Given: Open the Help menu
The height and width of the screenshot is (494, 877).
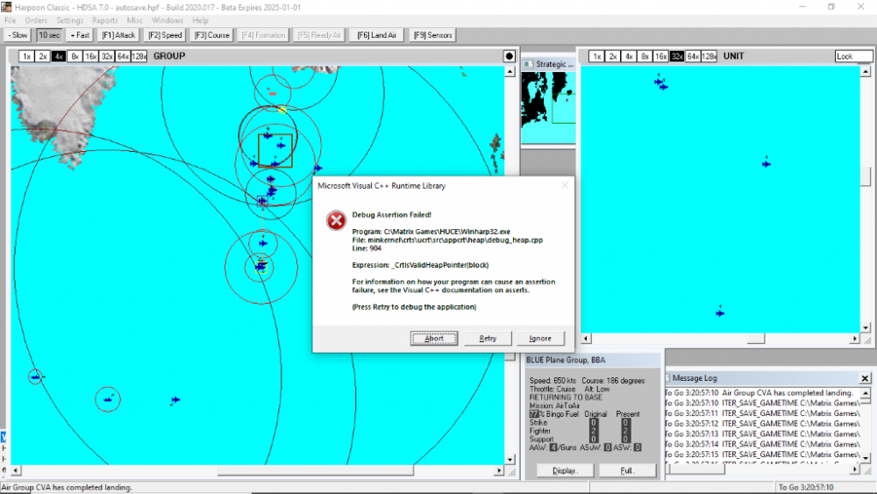Looking at the screenshot, I should (200, 20).
